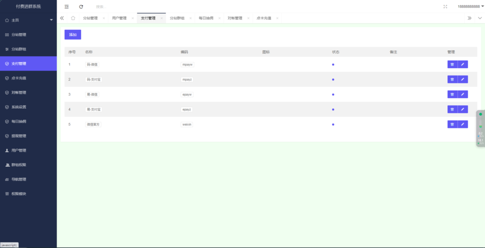Delete the 码-微信 payment row

452,64
